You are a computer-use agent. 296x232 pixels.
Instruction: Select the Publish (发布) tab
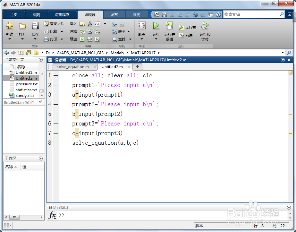click(114, 15)
